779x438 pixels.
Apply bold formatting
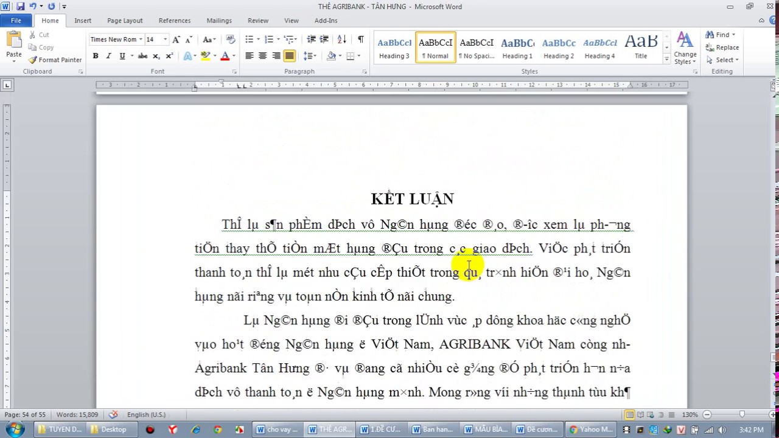95,55
